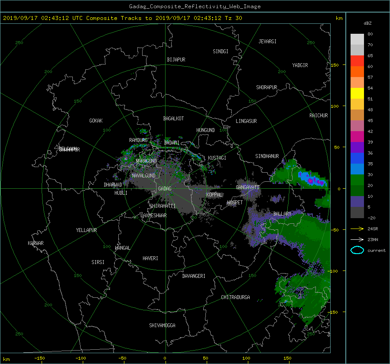Click the HOSPET label
The image size is (390, 364).
[235, 203]
